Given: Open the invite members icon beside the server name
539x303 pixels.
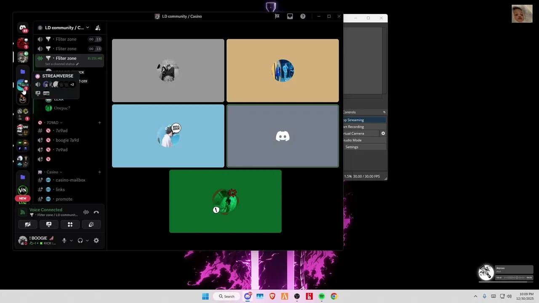Looking at the screenshot, I should click(98, 28).
